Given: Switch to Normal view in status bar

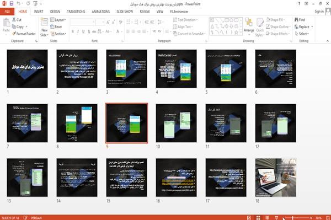Looking at the screenshot, I should point(249,218).
